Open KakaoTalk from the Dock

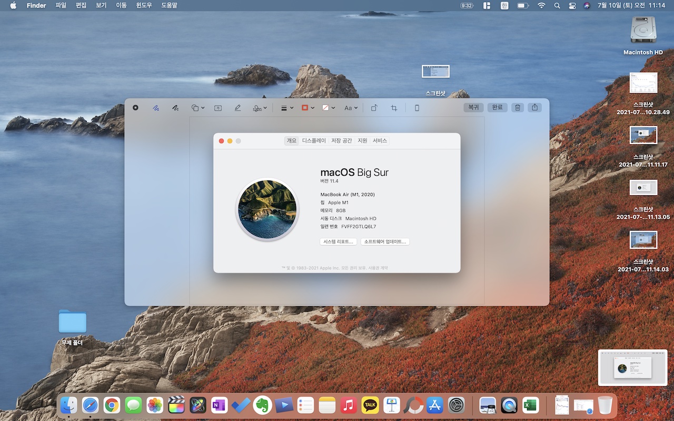370,405
